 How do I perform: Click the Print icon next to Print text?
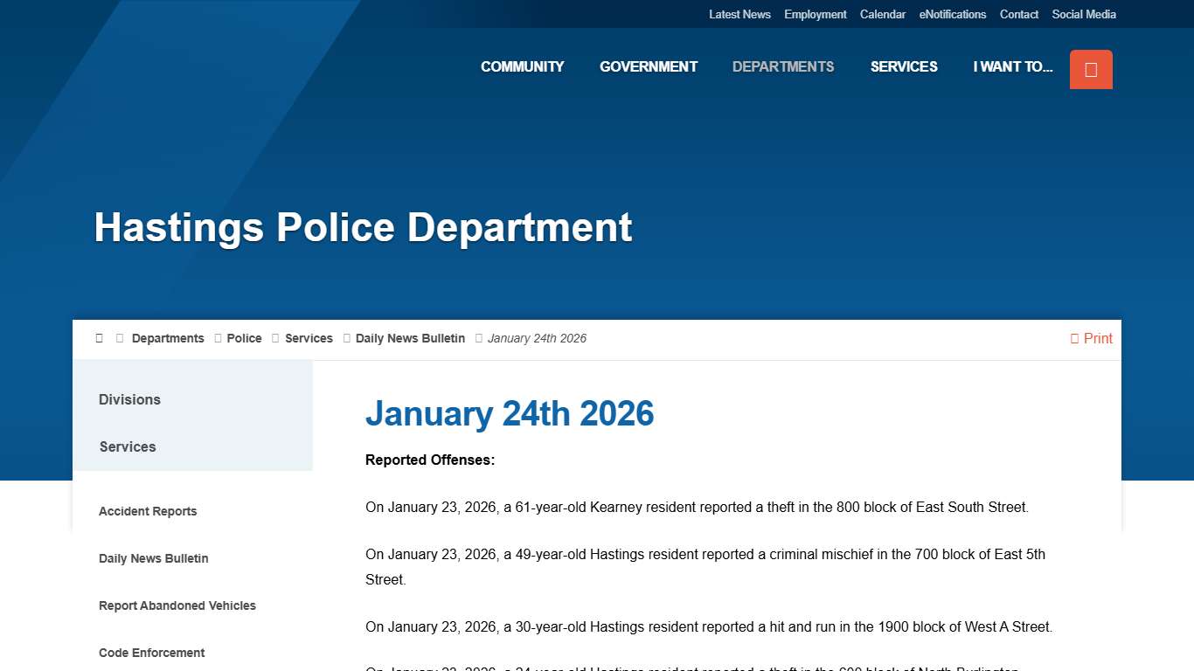point(1073,338)
